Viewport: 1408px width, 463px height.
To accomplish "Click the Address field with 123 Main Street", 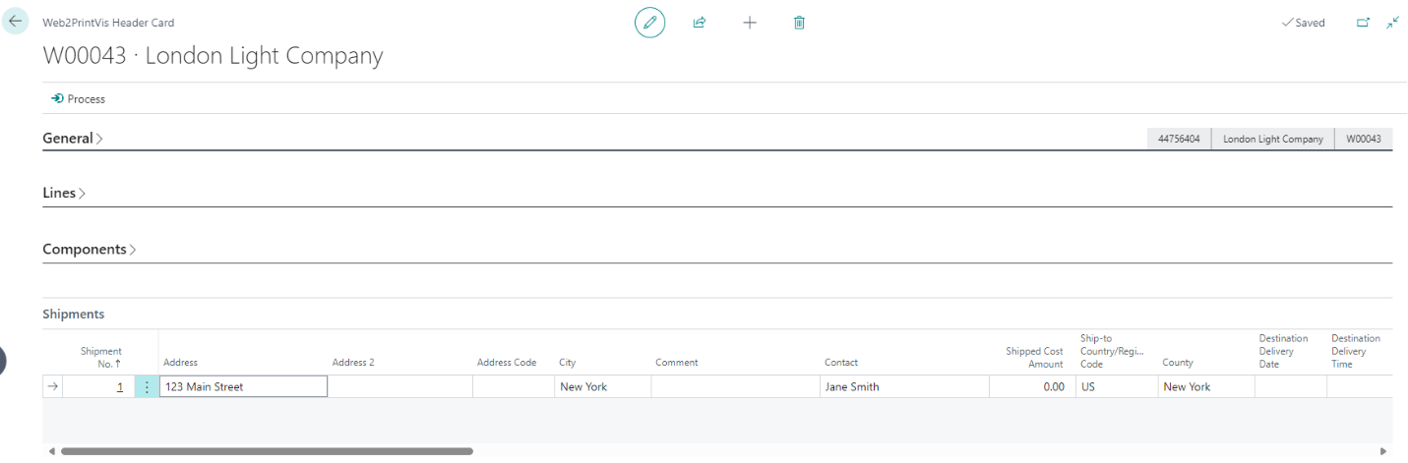I will point(243,387).
